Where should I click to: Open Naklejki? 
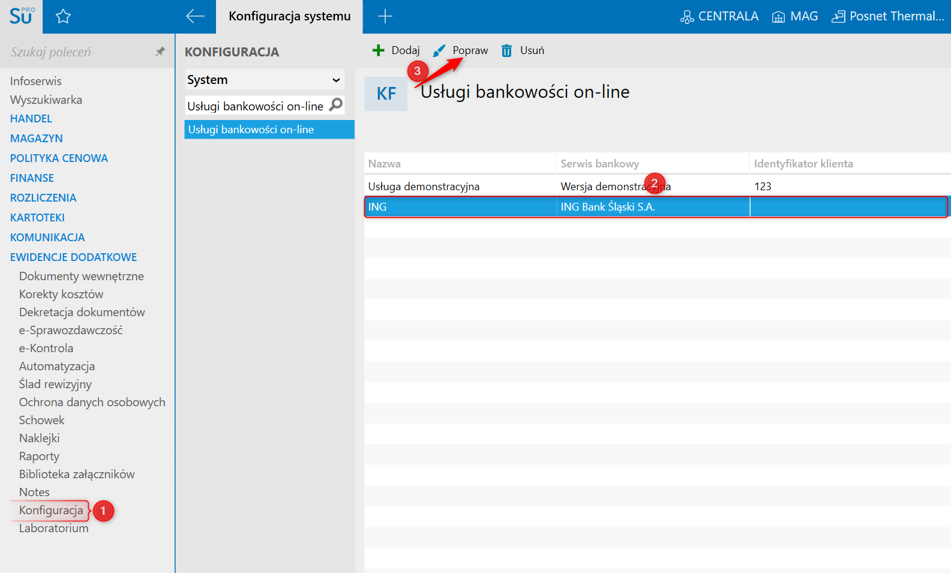(39, 438)
